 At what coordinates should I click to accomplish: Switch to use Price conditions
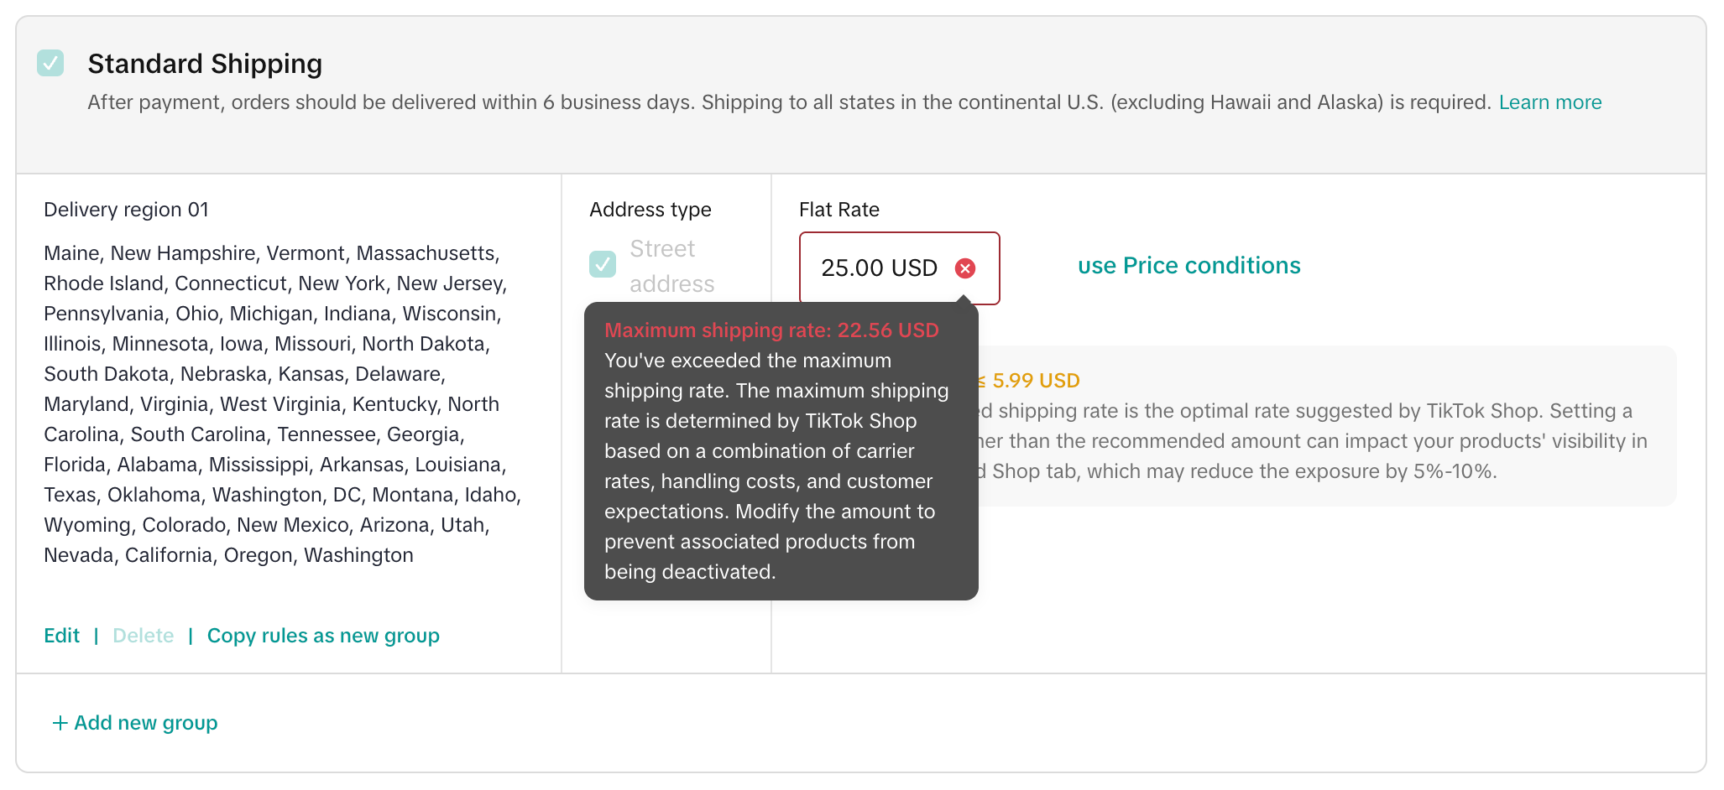coord(1189,266)
